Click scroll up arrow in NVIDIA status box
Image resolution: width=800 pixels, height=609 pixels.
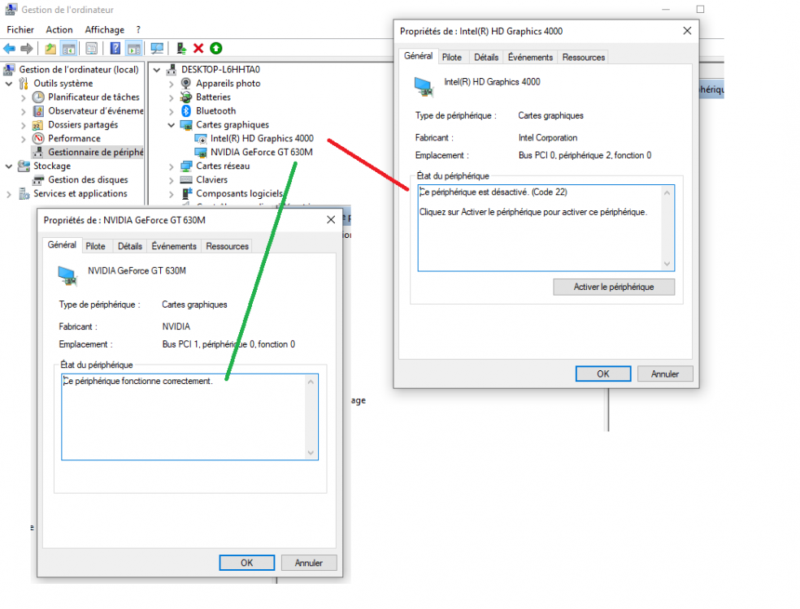311,382
